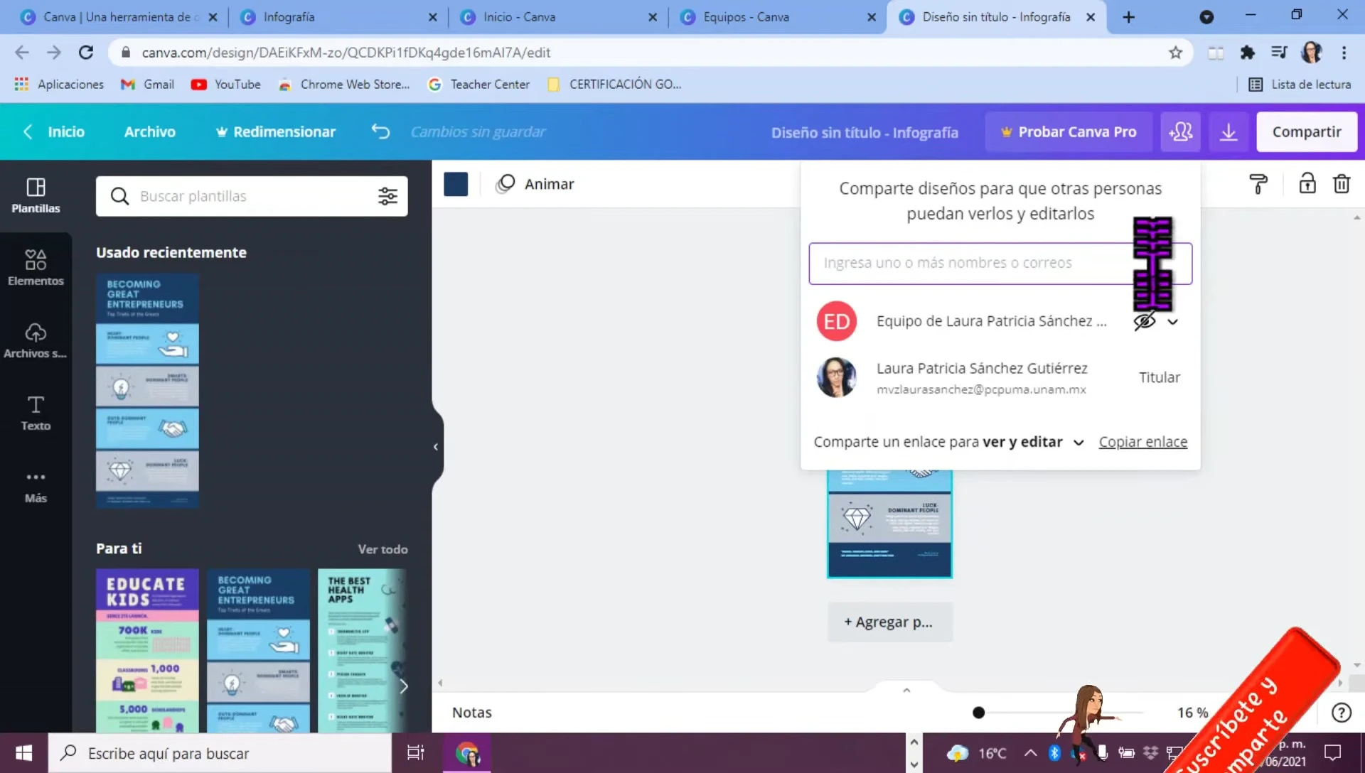
Task: Open the Texto sidebar panel
Action: [36, 413]
